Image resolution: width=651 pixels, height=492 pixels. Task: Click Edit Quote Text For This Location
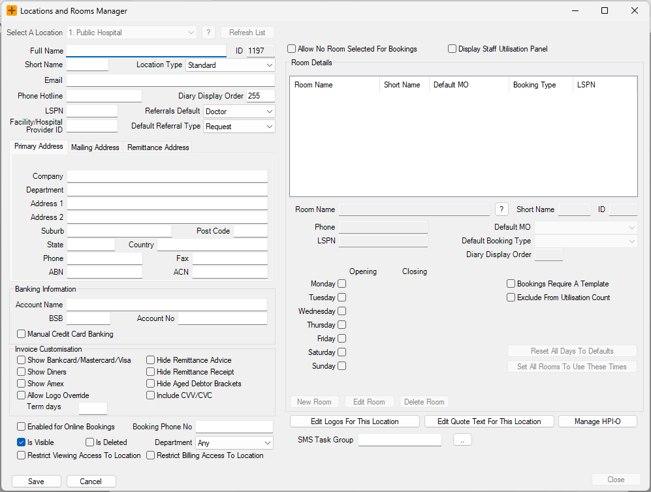489,422
